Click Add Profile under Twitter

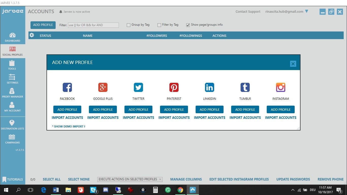138,109
